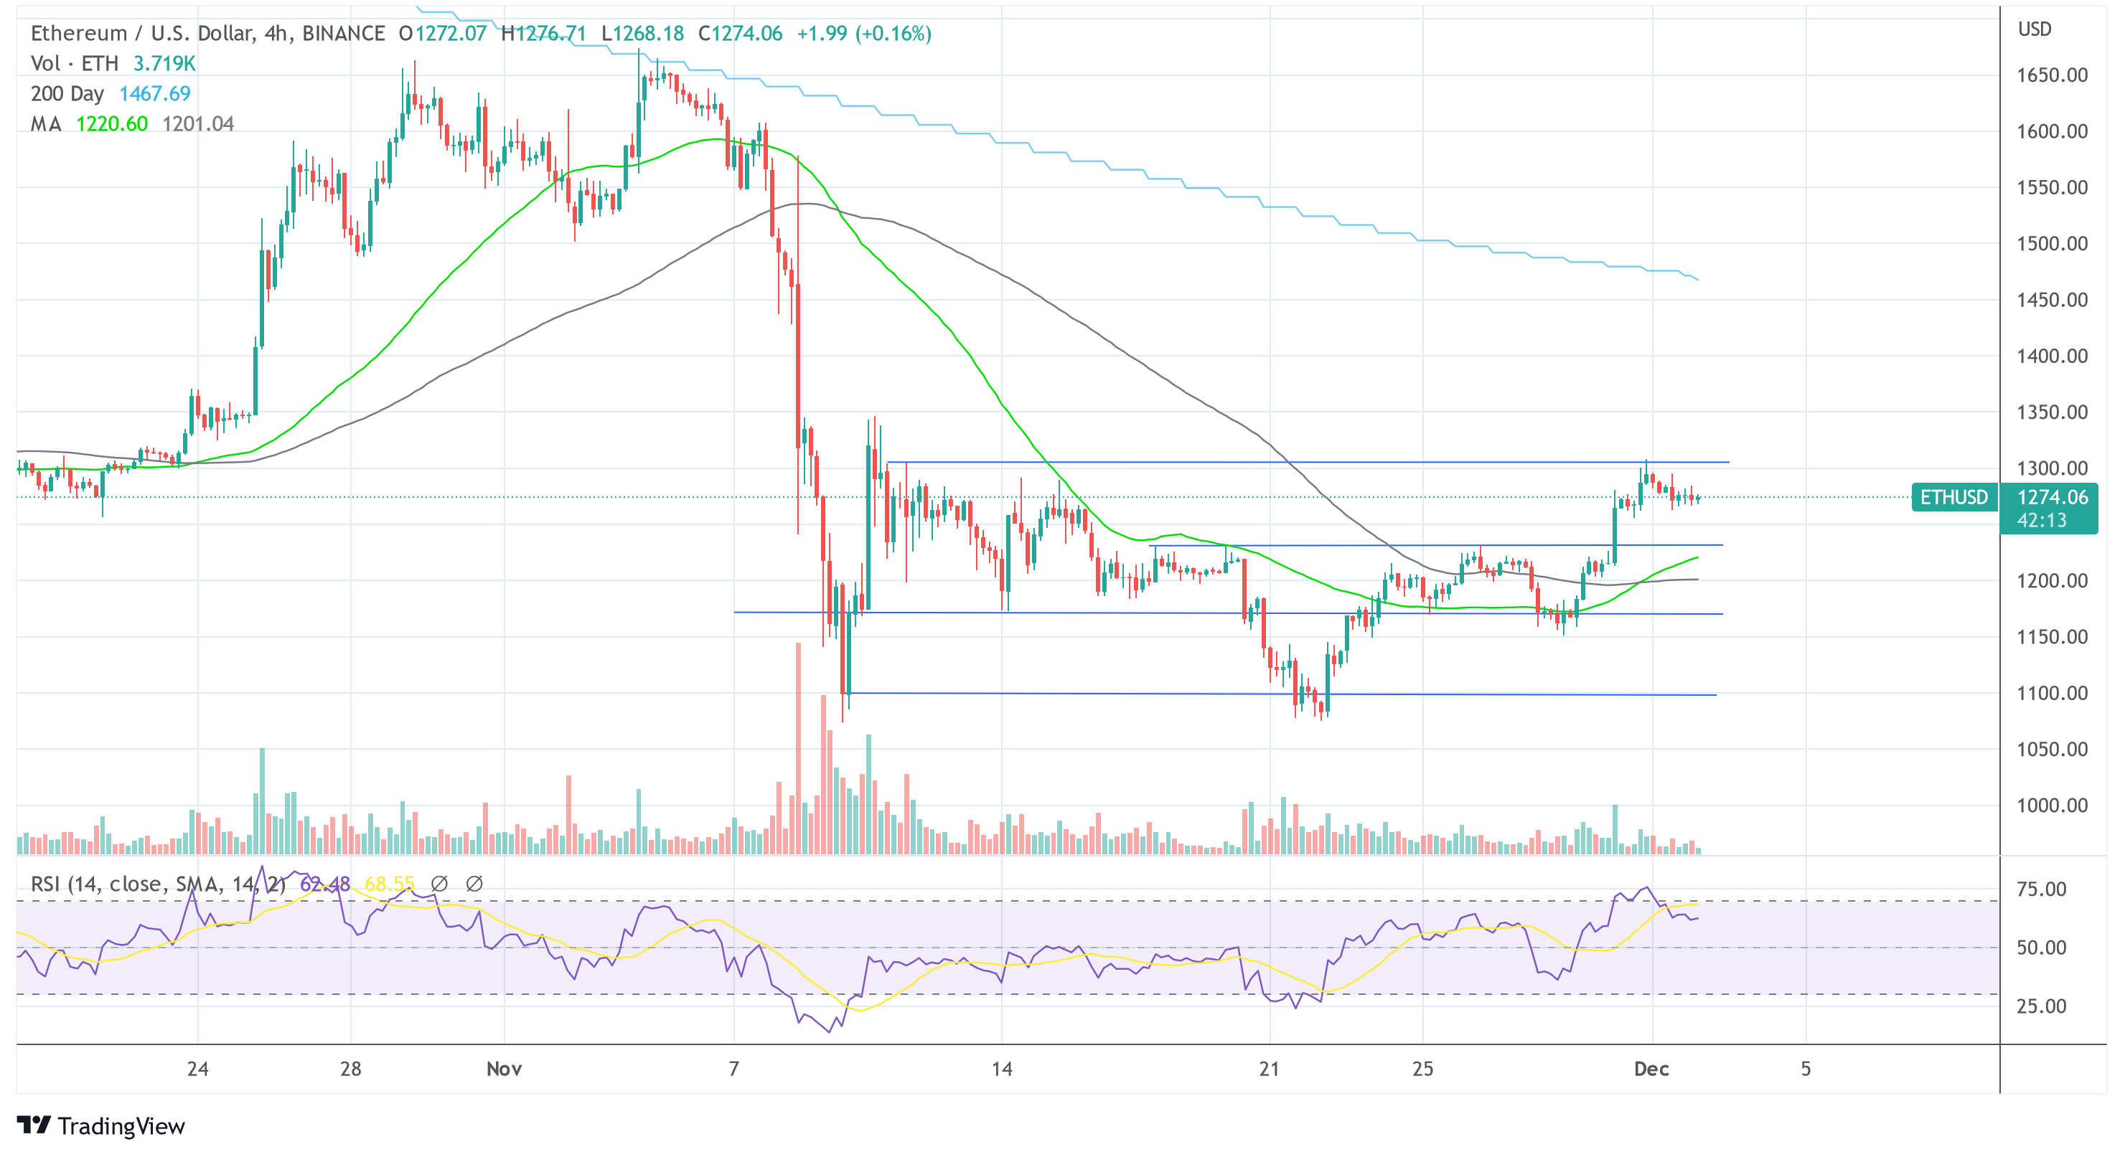Click the open price O1272.07
Viewport: 2125px width, 1157px height.
point(442,33)
